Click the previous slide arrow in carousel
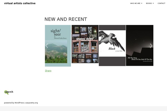The height and width of the screenshot is (111, 167). tap(47, 46)
